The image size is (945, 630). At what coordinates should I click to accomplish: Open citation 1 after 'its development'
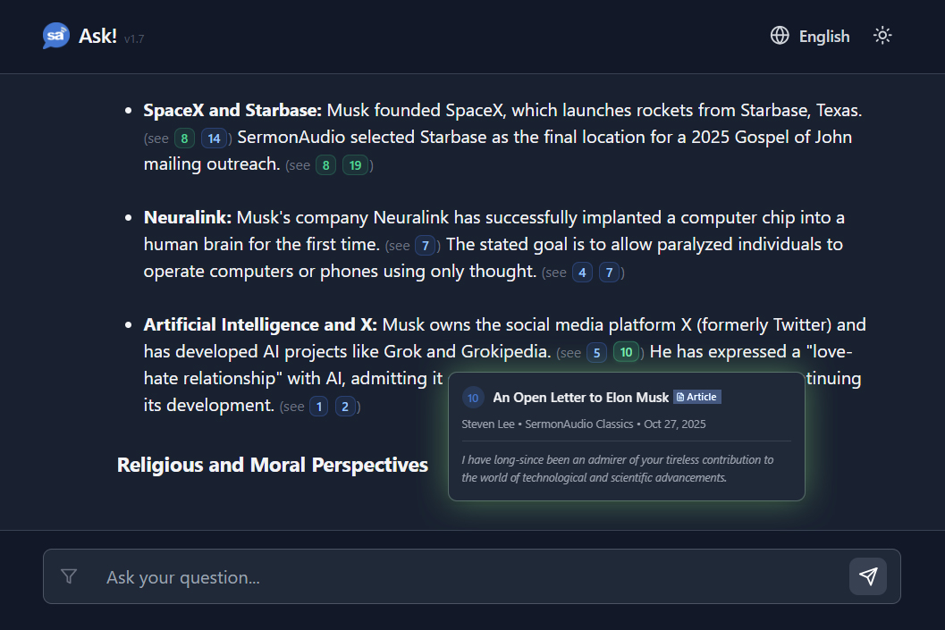click(319, 407)
